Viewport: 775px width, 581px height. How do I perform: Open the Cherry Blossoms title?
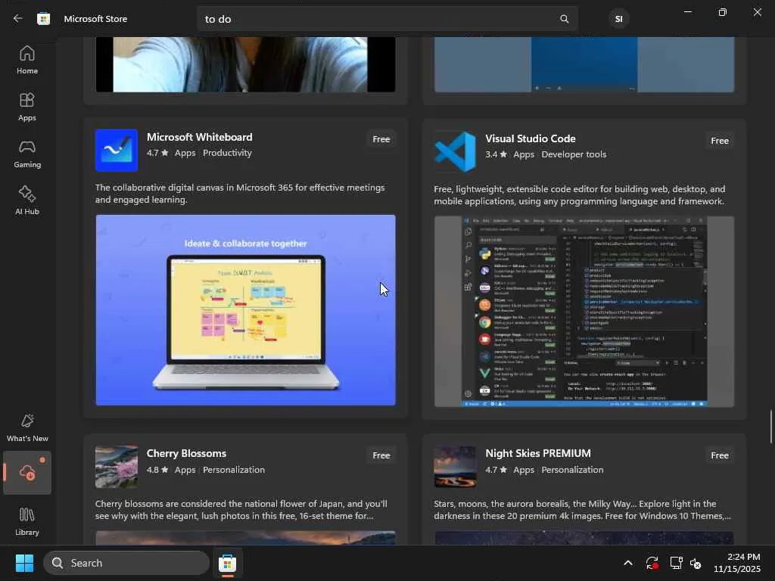point(186,453)
